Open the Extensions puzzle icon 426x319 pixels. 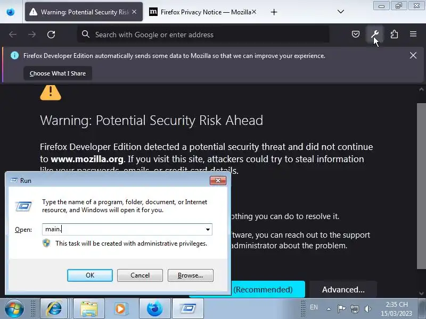(x=394, y=34)
